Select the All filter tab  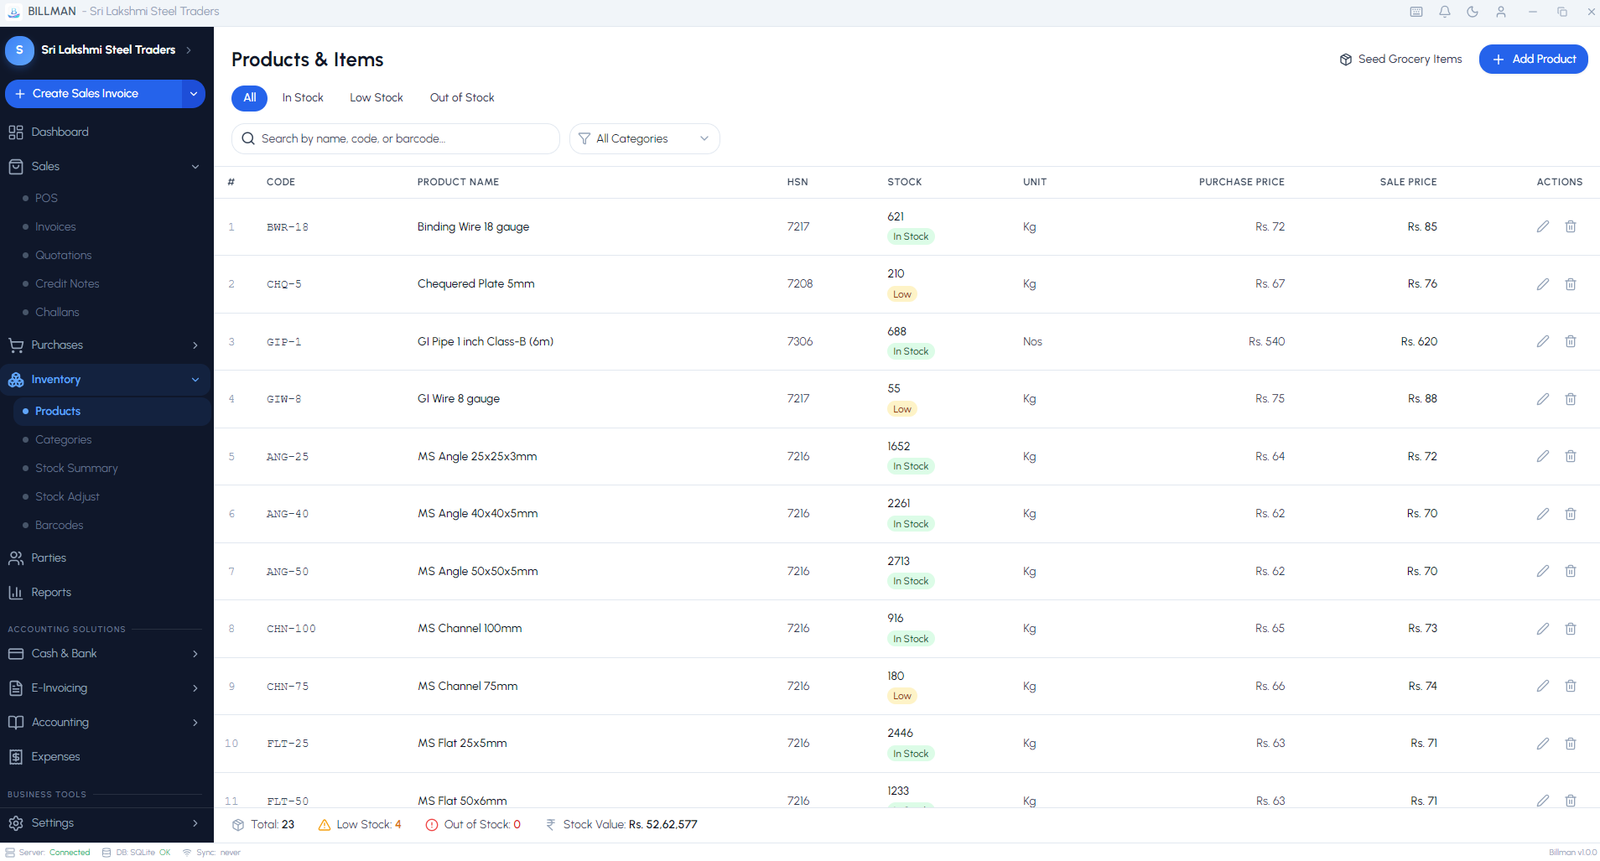coord(249,98)
